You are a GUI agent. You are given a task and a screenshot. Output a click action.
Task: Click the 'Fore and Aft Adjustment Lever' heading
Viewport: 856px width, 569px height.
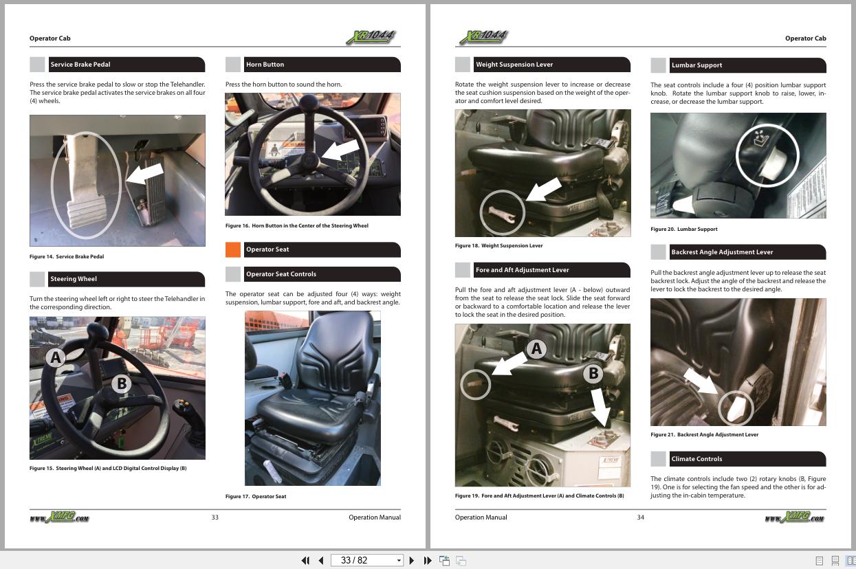(x=552, y=270)
